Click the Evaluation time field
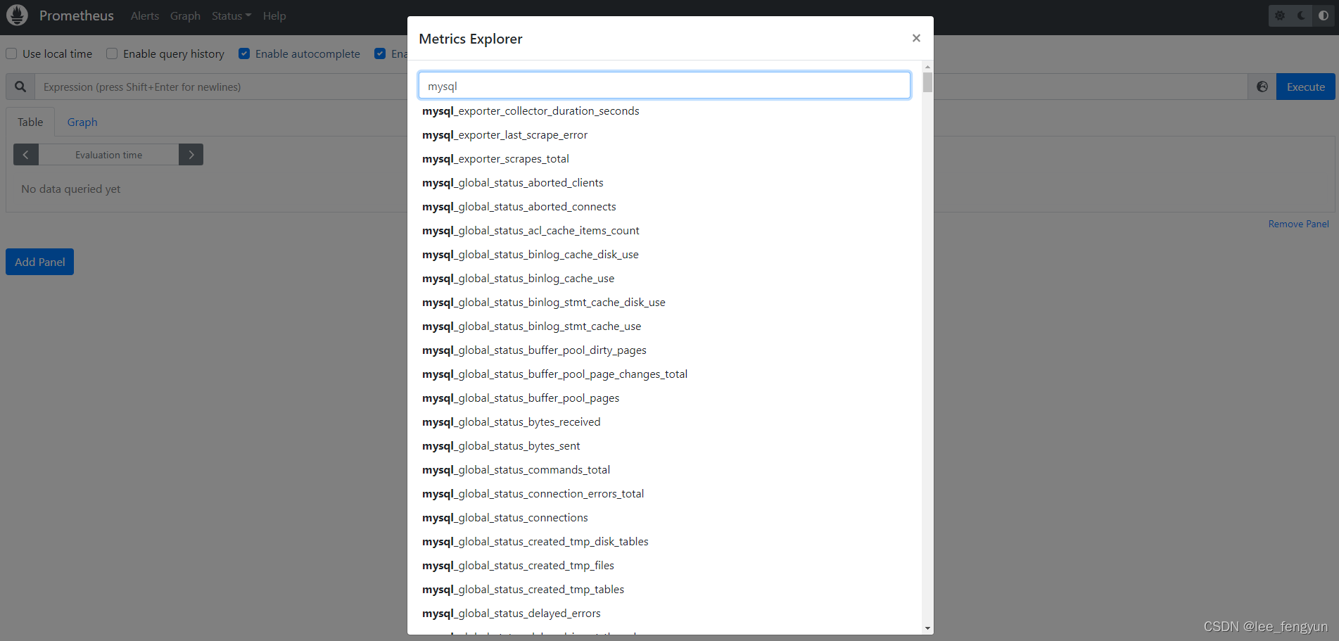The image size is (1339, 641). (108, 155)
